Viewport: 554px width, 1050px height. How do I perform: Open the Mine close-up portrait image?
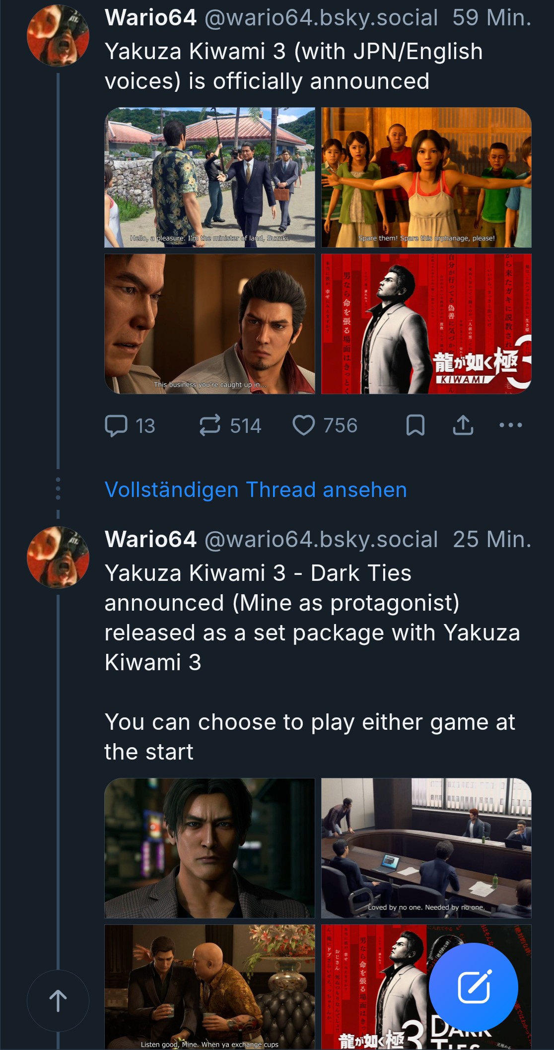[209, 848]
